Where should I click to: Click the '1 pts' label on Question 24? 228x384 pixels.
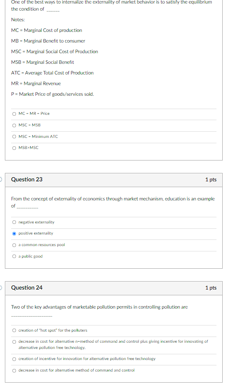[211, 288]
